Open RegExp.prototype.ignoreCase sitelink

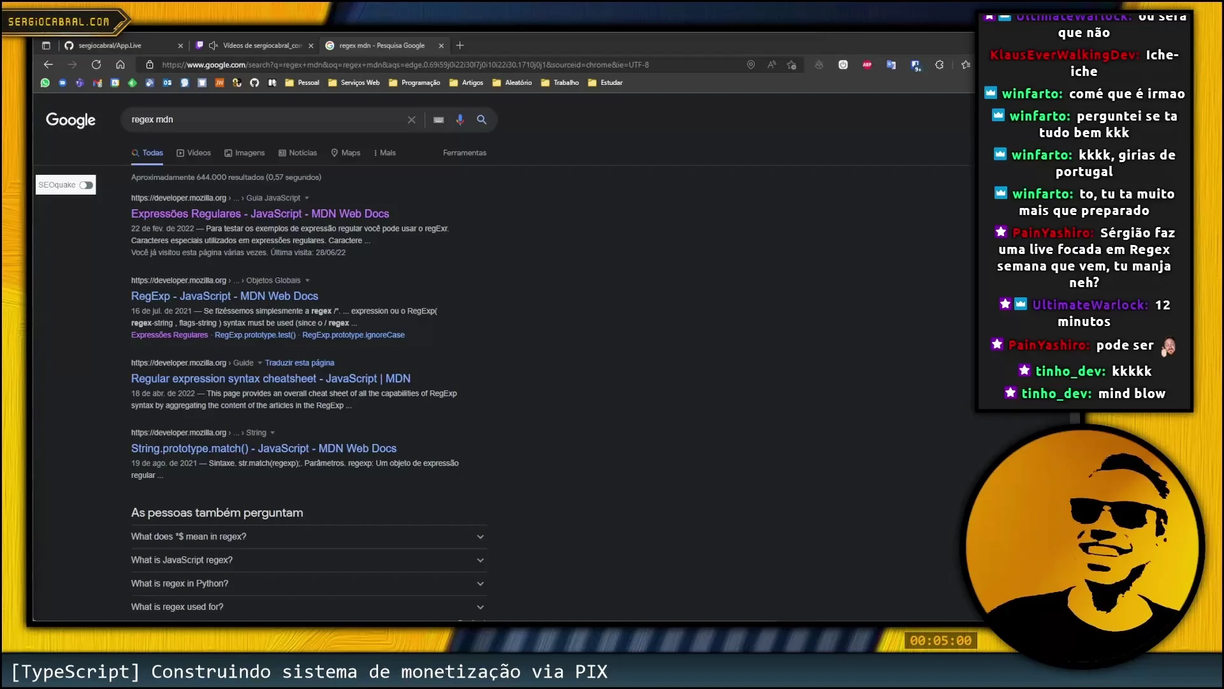tap(353, 335)
